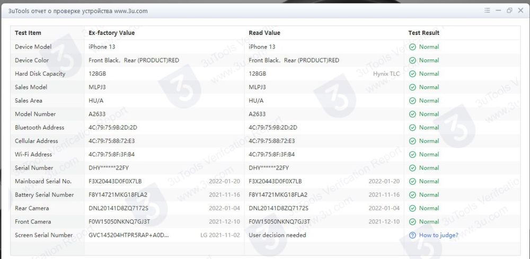Click the green check icon in Cellular Address row
The image size is (530, 259).
[412, 141]
